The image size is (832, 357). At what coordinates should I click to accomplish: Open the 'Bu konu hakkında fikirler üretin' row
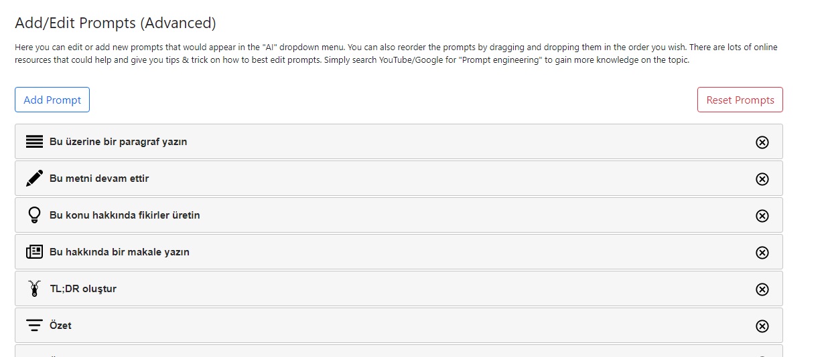pos(399,215)
